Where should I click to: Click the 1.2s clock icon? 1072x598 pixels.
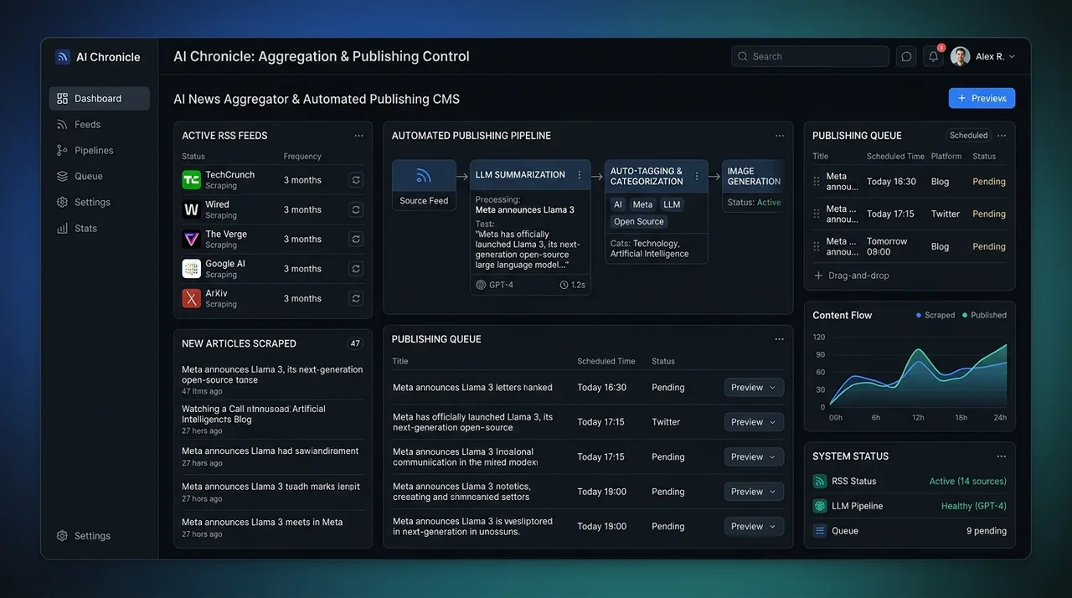[x=564, y=285]
